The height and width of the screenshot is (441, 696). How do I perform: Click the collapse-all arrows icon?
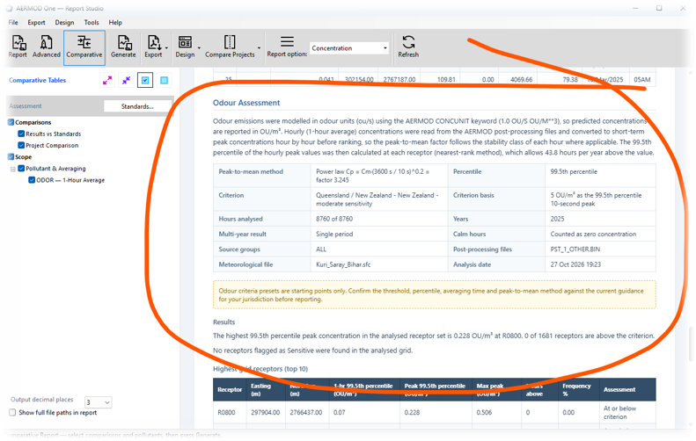pos(127,80)
